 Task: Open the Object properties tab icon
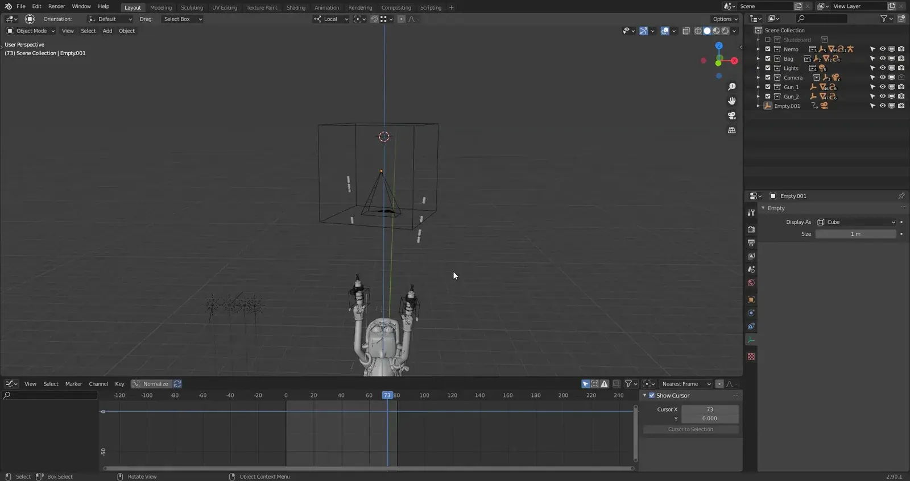pyautogui.click(x=751, y=300)
